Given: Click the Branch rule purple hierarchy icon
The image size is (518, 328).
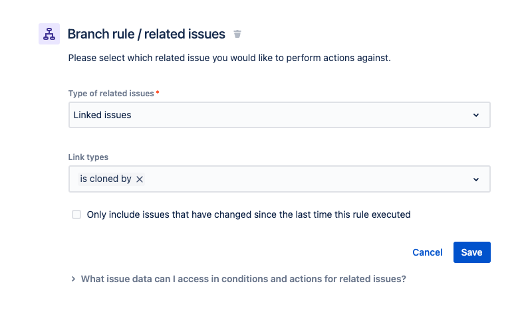Looking at the screenshot, I should [49, 34].
